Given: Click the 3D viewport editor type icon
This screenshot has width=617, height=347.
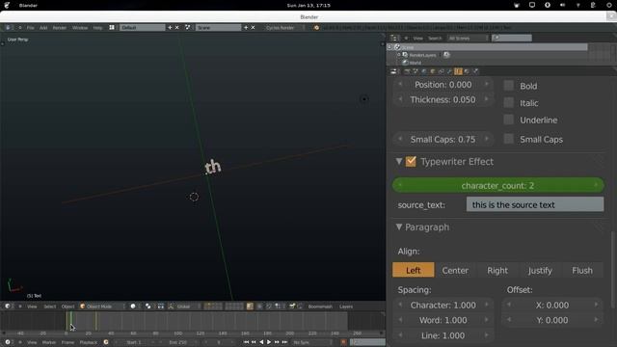Looking at the screenshot, I should tap(8, 307).
